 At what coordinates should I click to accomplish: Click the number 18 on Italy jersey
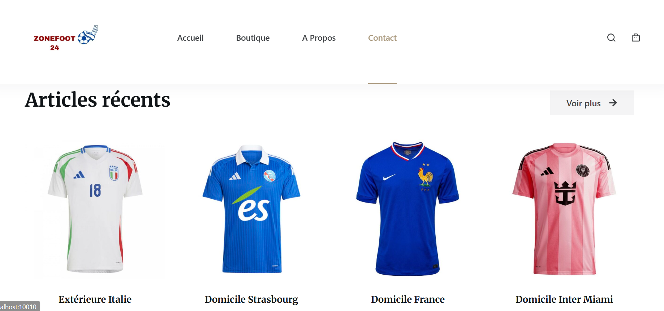[x=95, y=190]
